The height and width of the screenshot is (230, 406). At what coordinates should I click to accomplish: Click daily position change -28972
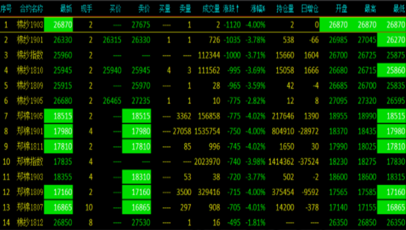[308, 131]
